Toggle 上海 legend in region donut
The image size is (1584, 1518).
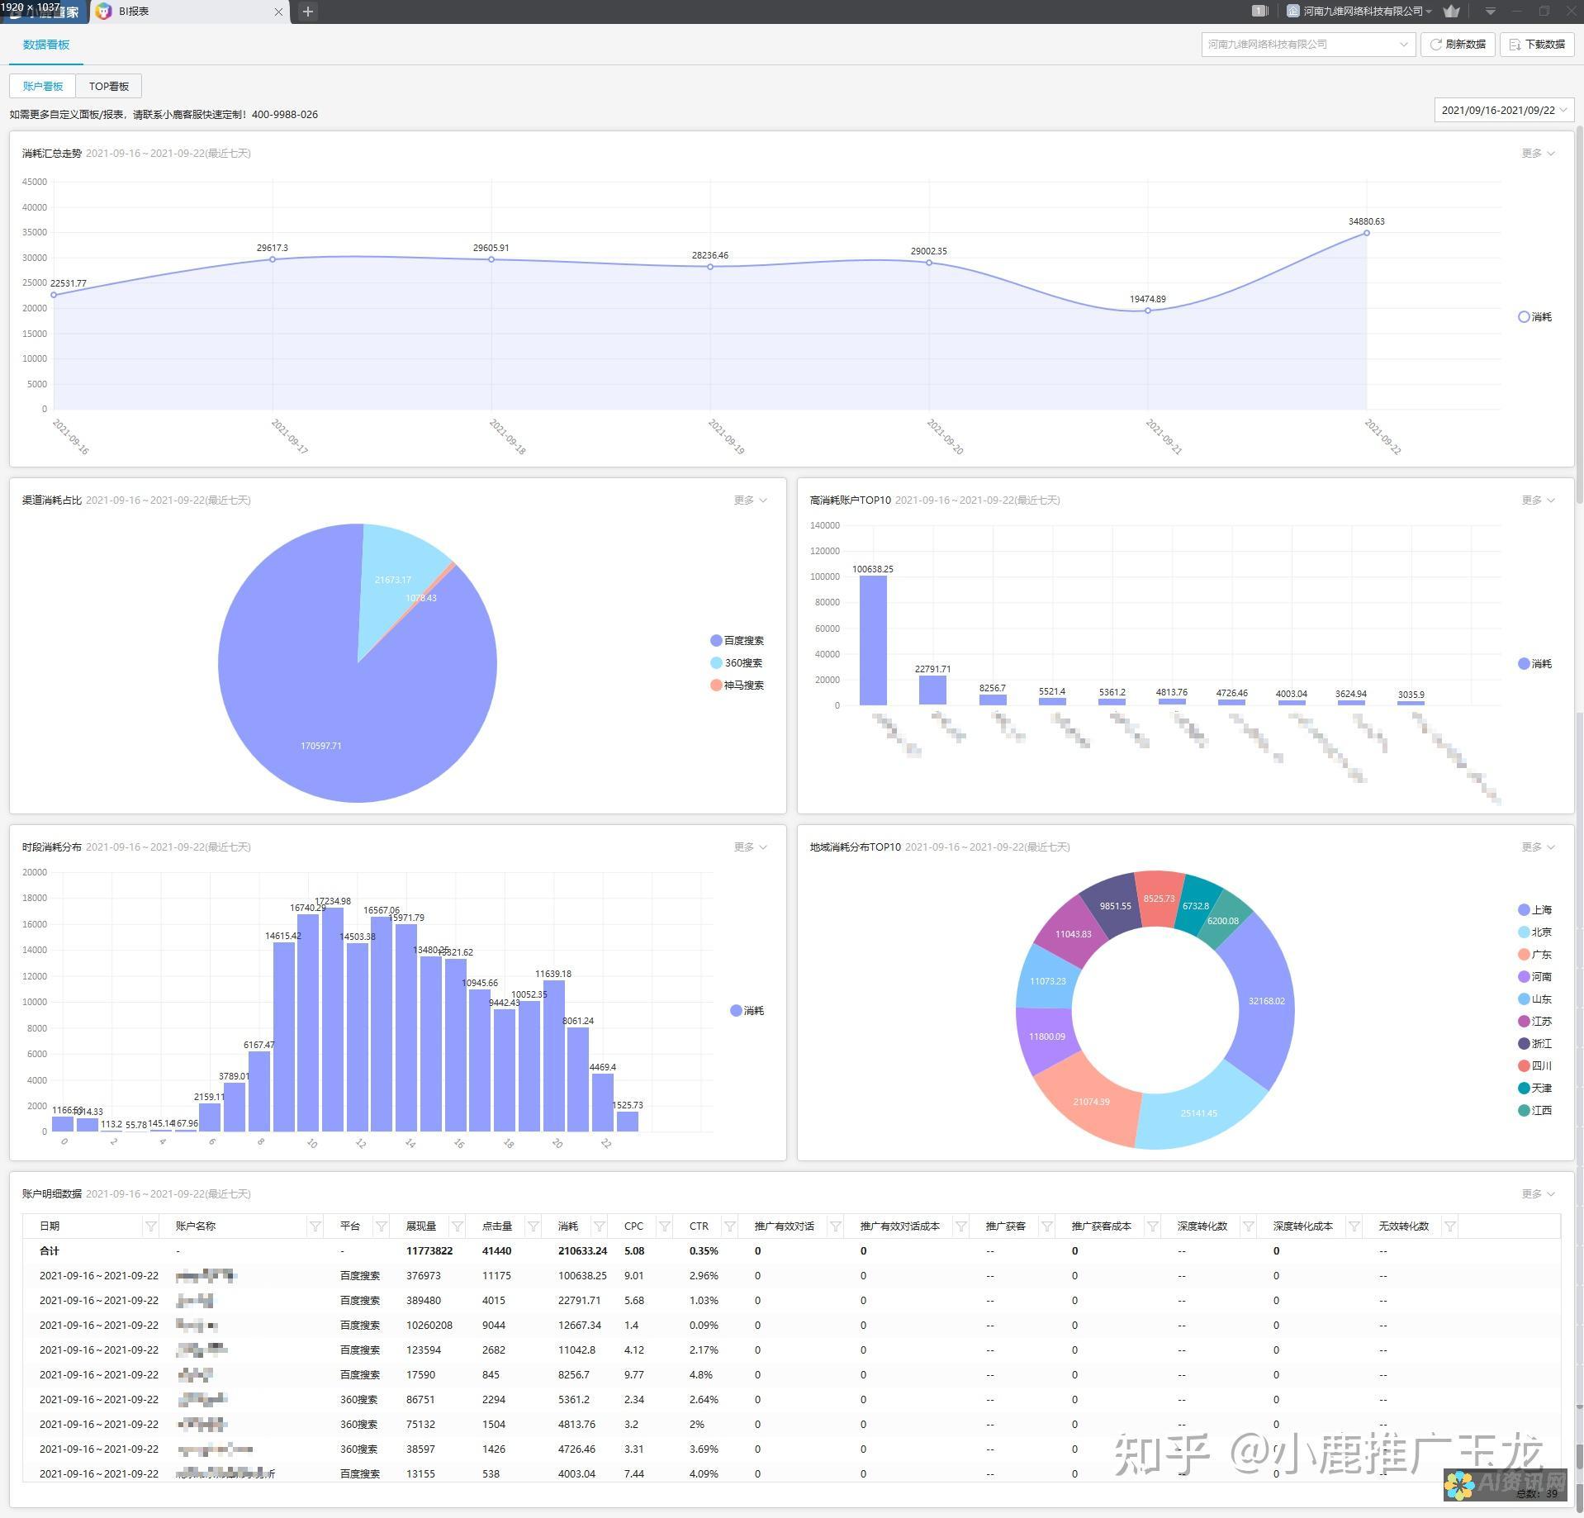(1535, 910)
